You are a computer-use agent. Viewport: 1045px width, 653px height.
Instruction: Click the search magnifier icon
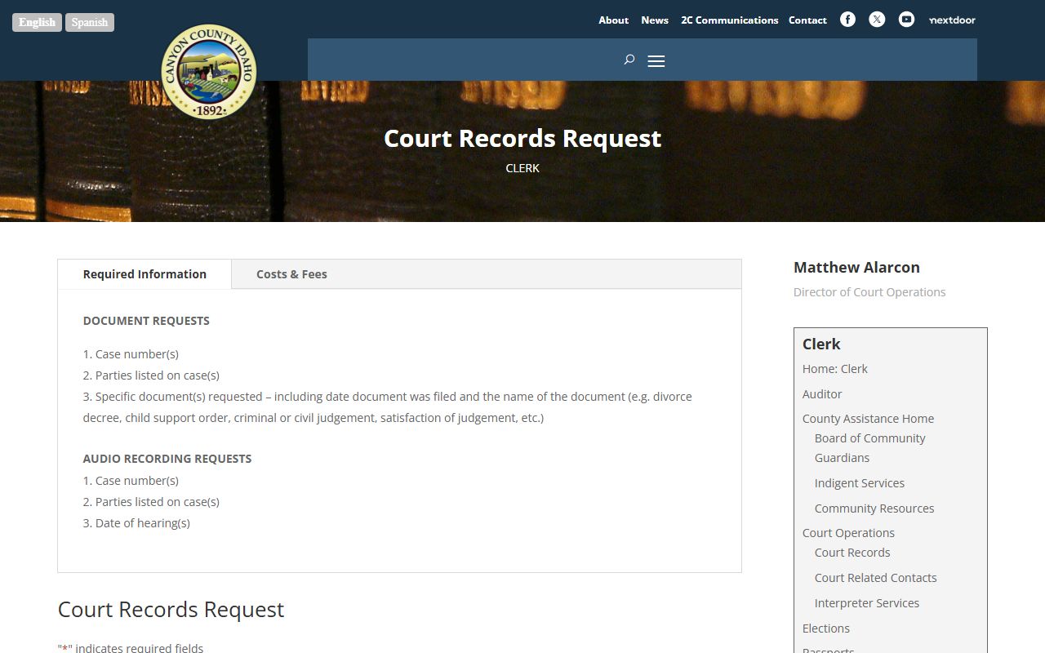(629, 60)
